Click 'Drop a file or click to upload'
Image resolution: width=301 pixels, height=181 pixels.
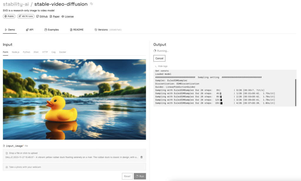pos(23,153)
